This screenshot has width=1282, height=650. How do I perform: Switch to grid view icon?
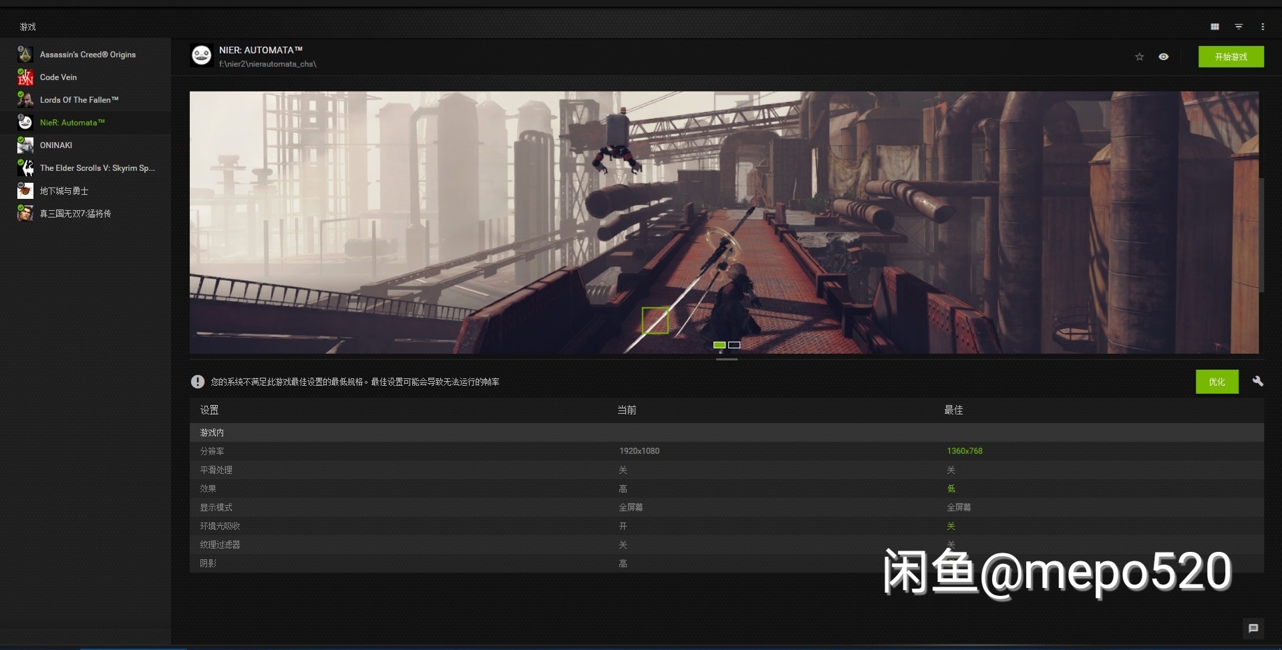tap(1215, 27)
